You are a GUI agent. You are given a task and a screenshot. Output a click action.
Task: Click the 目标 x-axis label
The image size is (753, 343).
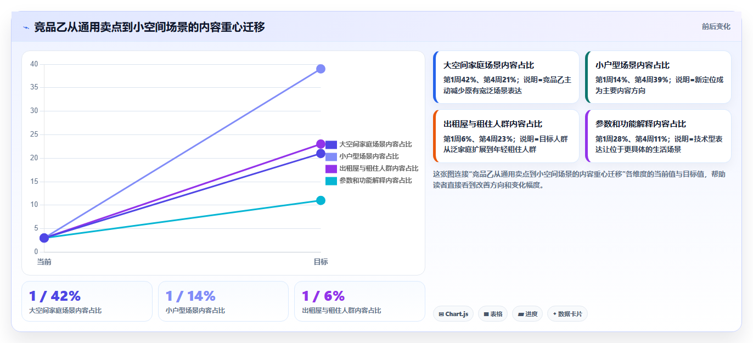[321, 262]
